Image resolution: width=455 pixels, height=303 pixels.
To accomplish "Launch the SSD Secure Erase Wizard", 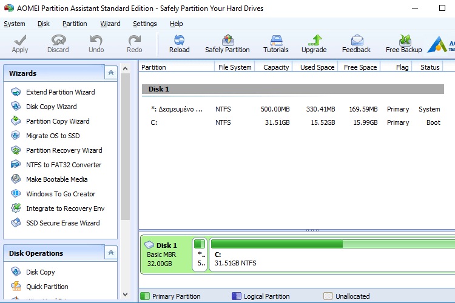I will pyautogui.click(x=62, y=222).
